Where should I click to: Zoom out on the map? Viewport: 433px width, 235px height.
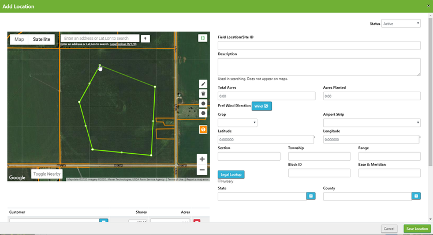click(202, 170)
